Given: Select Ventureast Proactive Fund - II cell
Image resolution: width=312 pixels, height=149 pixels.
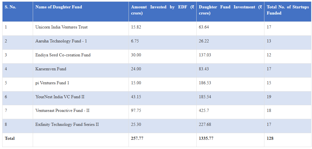Looking at the screenshot, I should click(x=62, y=110).
